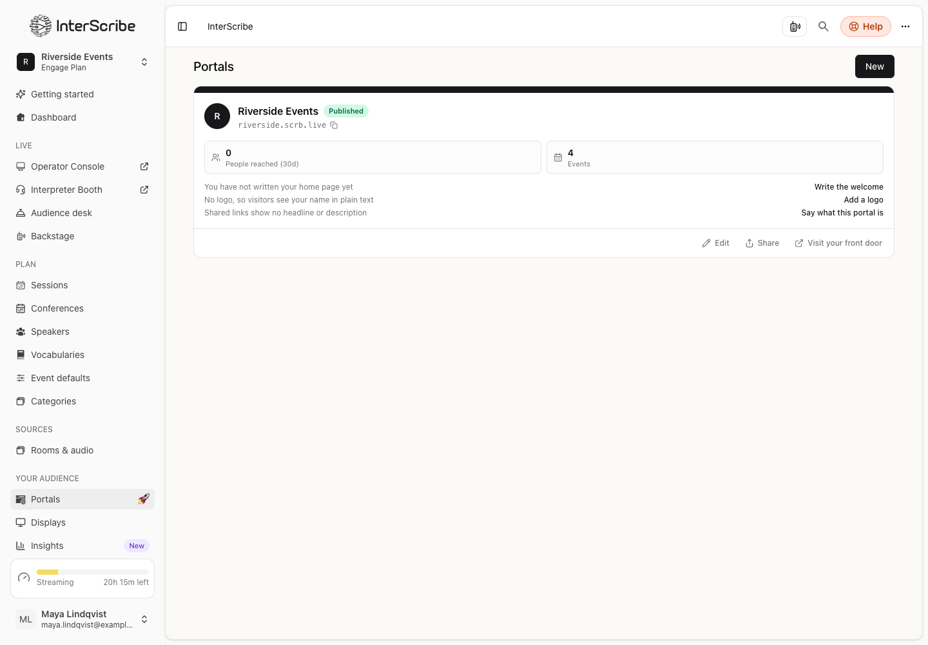Click 'You have not written your home page yet'

pos(278,187)
